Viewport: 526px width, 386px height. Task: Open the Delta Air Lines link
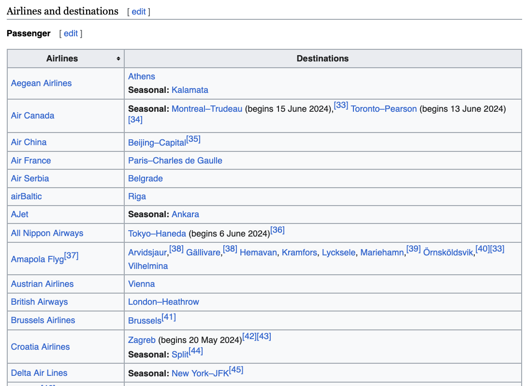click(x=39, y=373)
